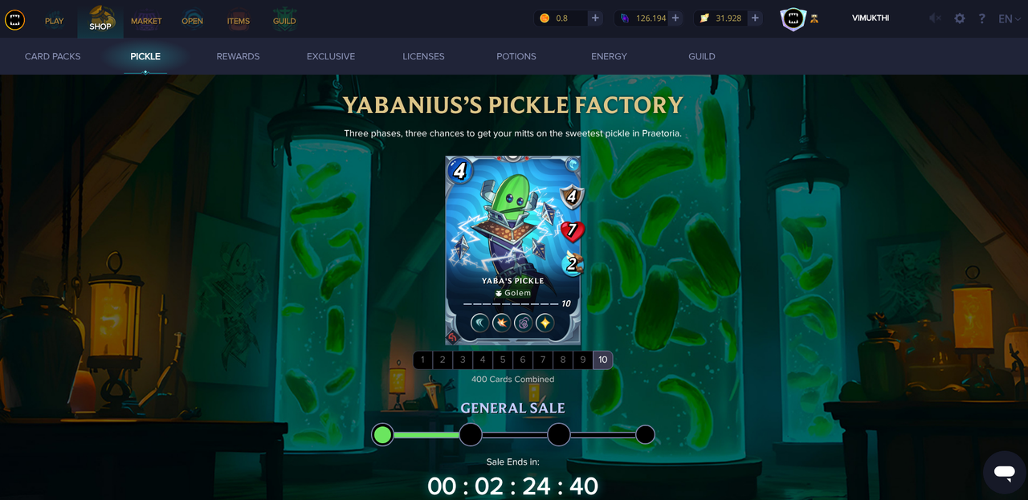Switch to the CARD PACKS tab

click(53, 56)
